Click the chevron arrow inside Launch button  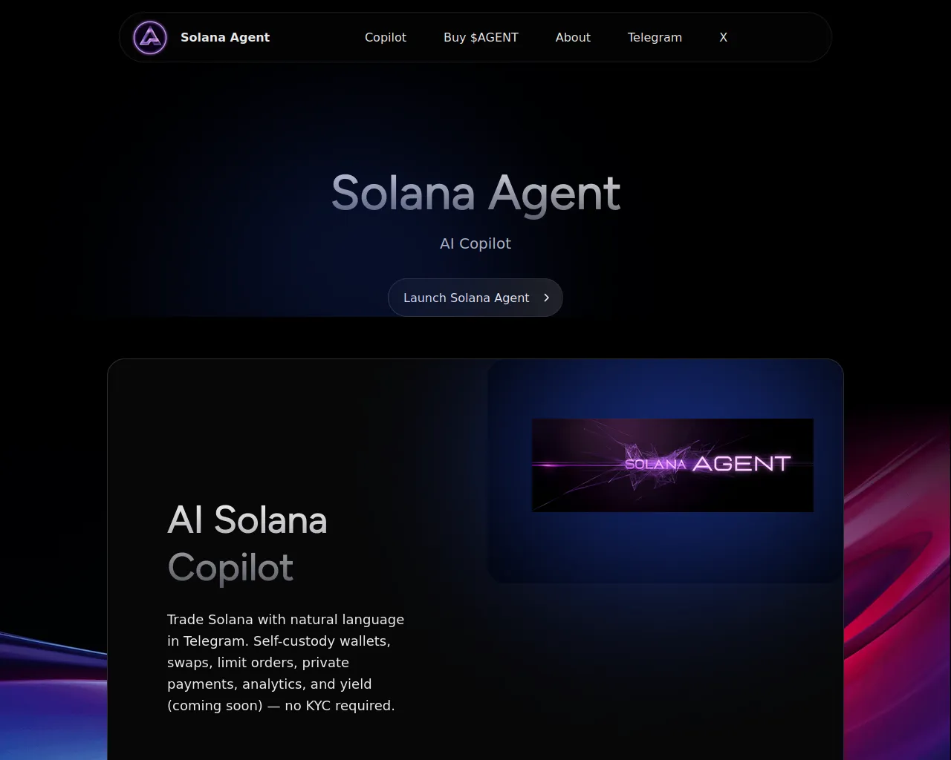(546, 298)
